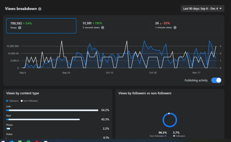
Task: Click the 43.3% Reel percentage value
Action: [105, 119]
